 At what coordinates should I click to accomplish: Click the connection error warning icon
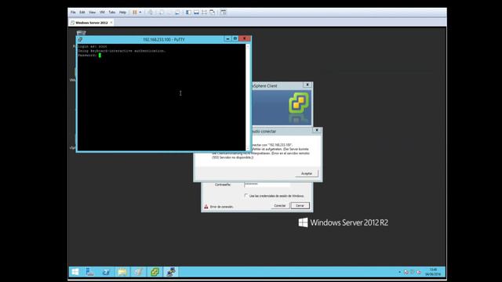(206, 207)
